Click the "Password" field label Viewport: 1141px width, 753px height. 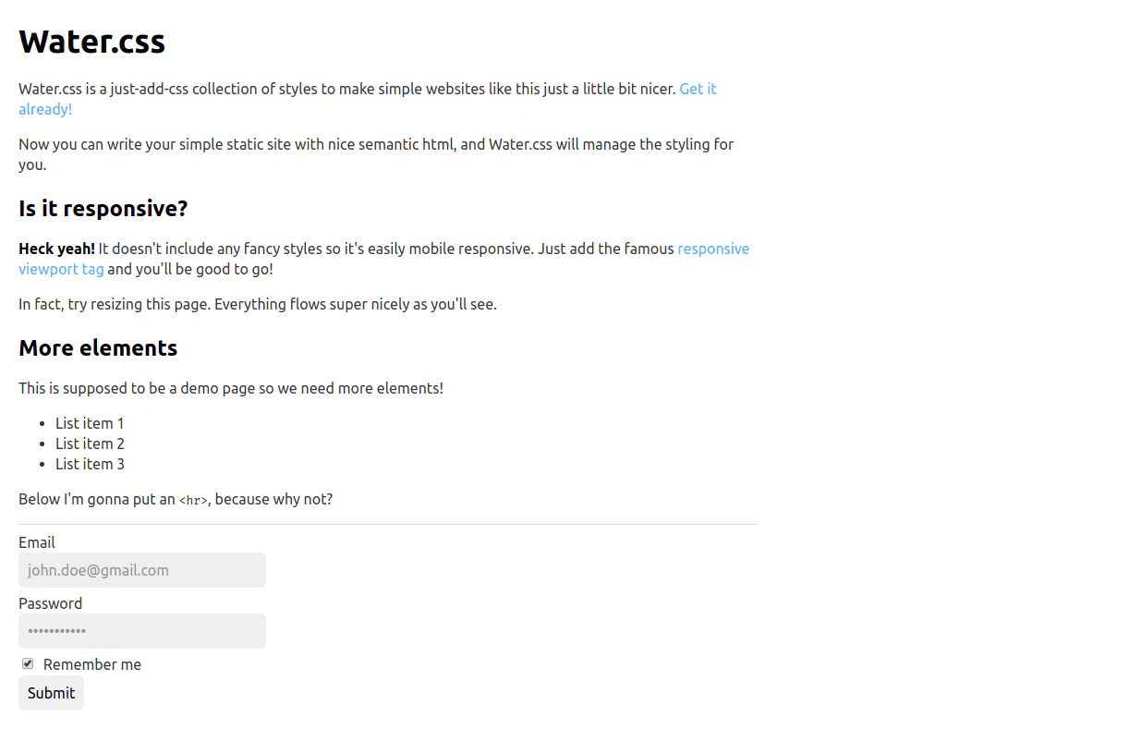pyautogui.click(x=50, y=603)
